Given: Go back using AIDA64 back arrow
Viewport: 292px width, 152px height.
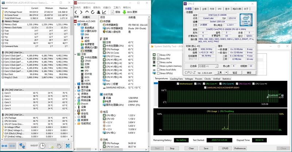Looking at the screenshot, I should point(76,12).
